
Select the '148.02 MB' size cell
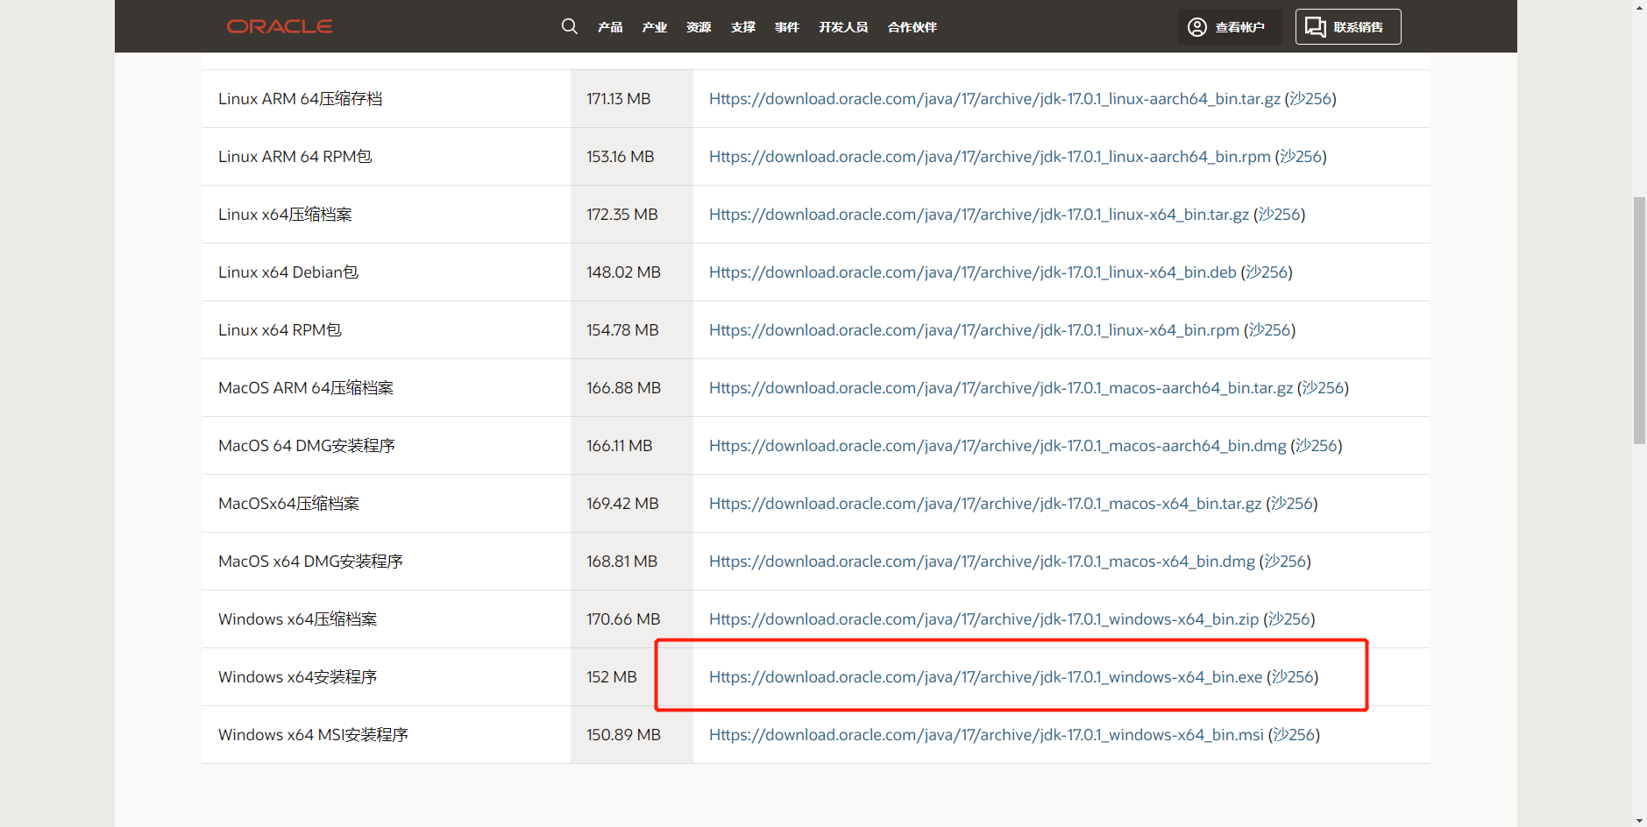(x=632, y=272)
